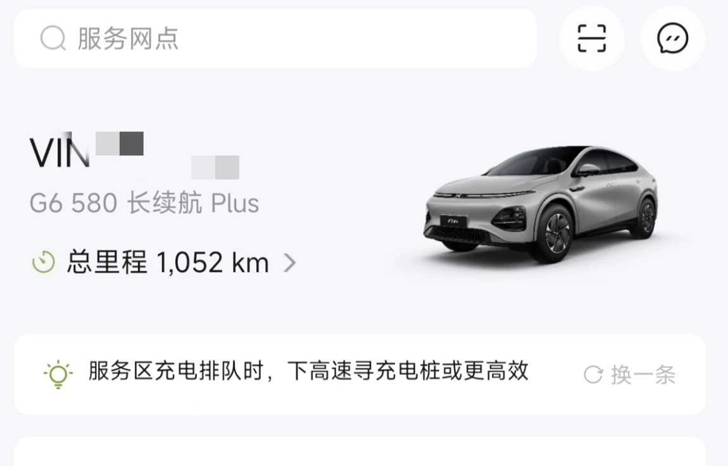The image size is (728, 466).
Task: Tap the 服务网点 placeholder text
Action: point(128,38)
